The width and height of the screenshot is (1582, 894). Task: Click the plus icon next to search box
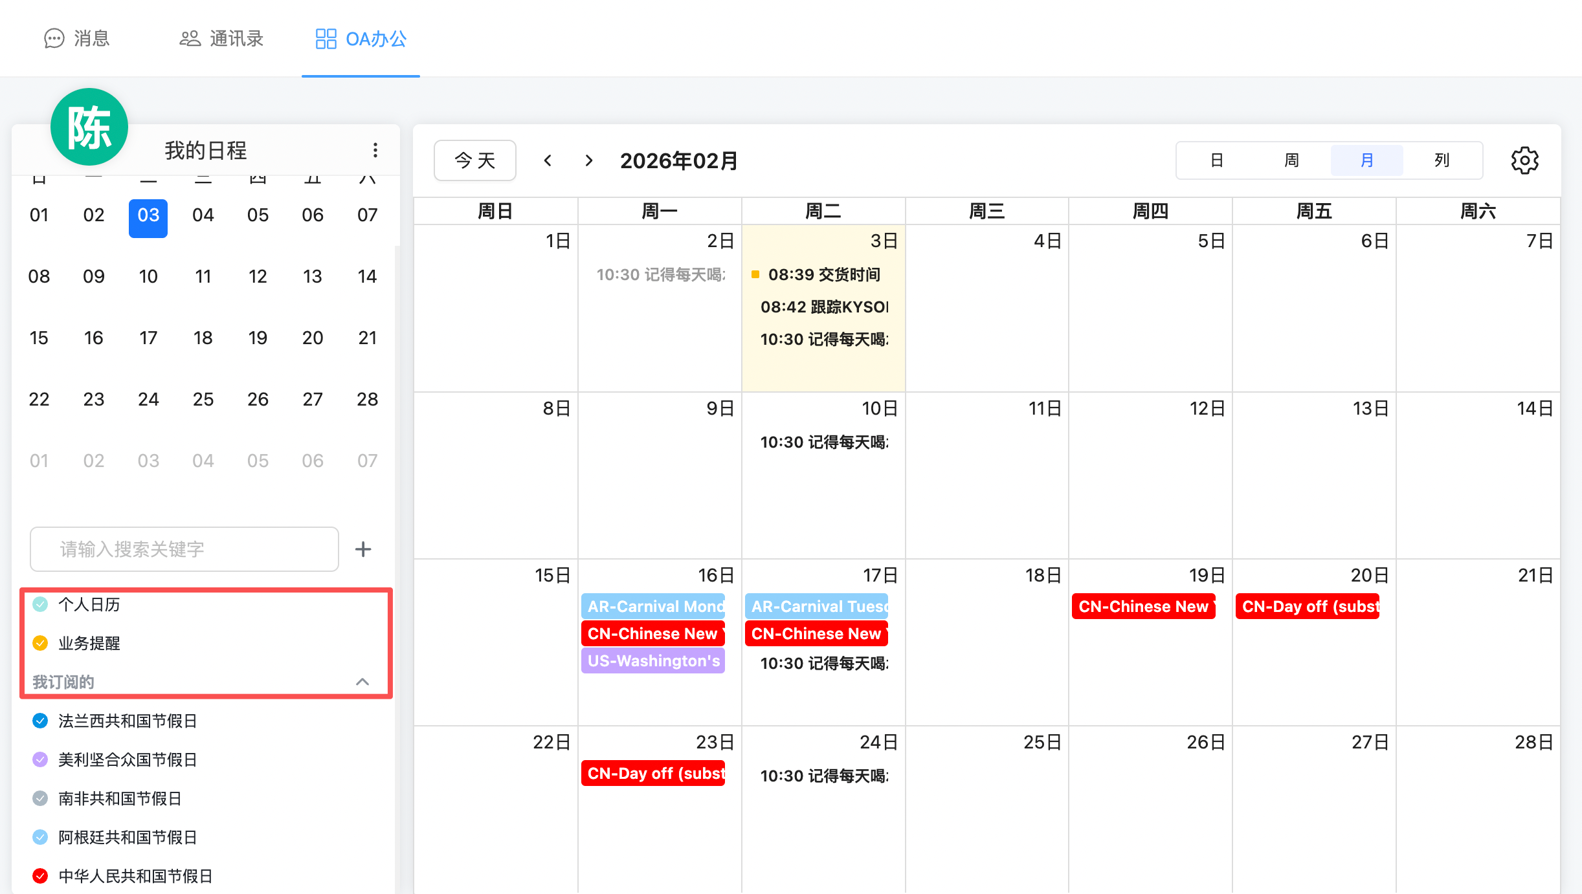click(x=363, y=549)
